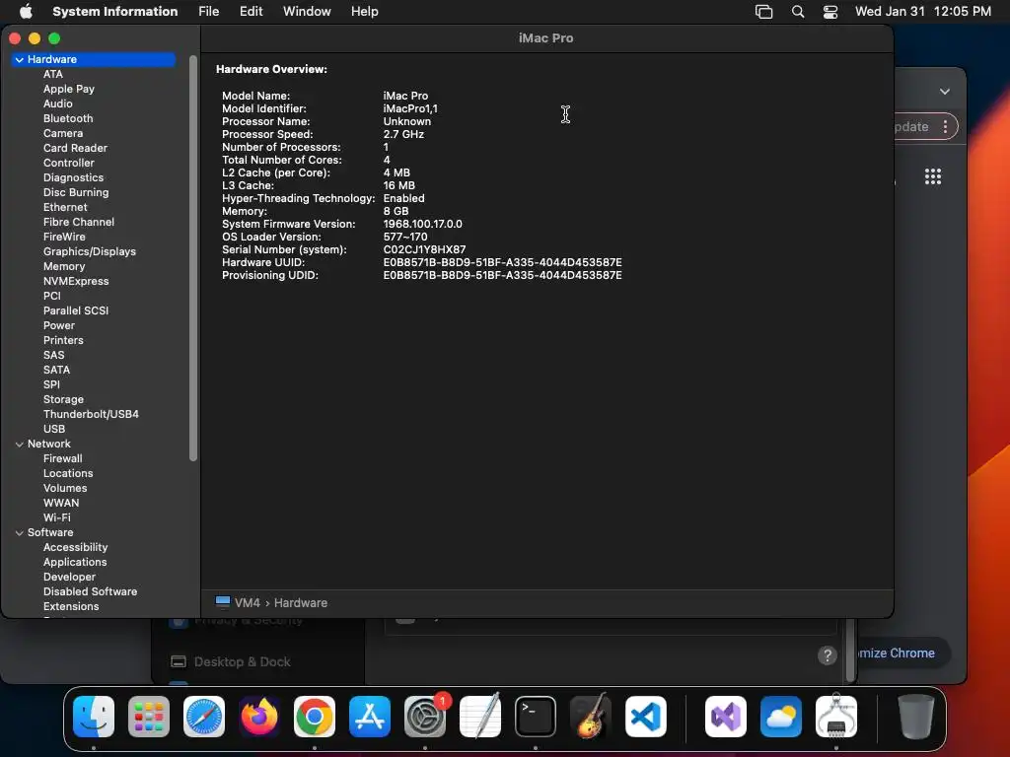
Task: Click Hardware in the path bar
Action: 301,602
